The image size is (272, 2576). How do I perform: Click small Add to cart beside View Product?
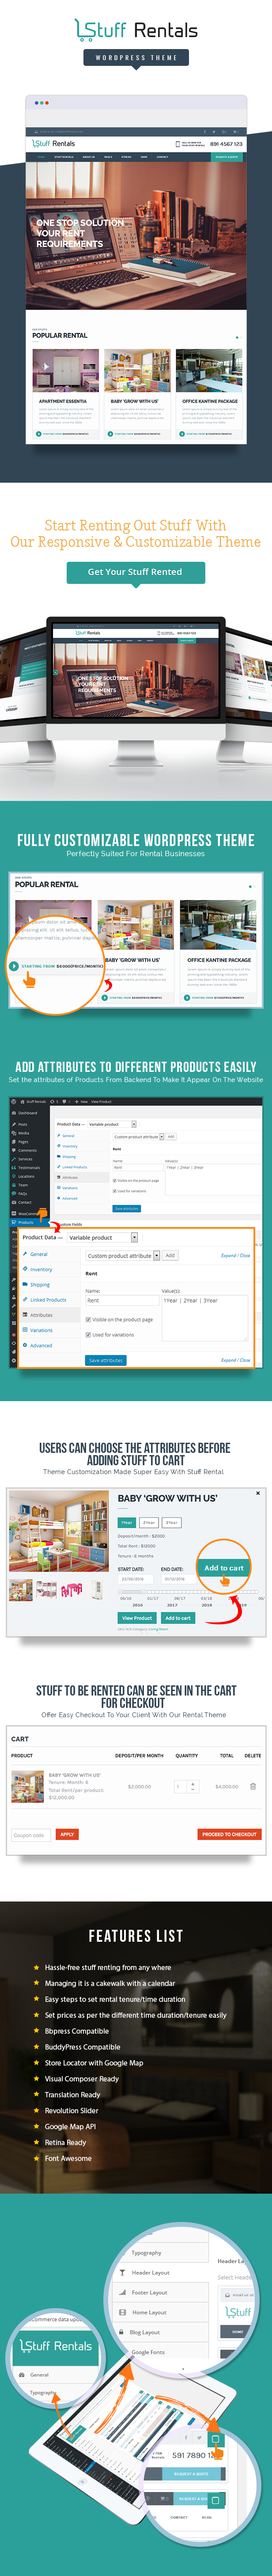(178, 1618)
